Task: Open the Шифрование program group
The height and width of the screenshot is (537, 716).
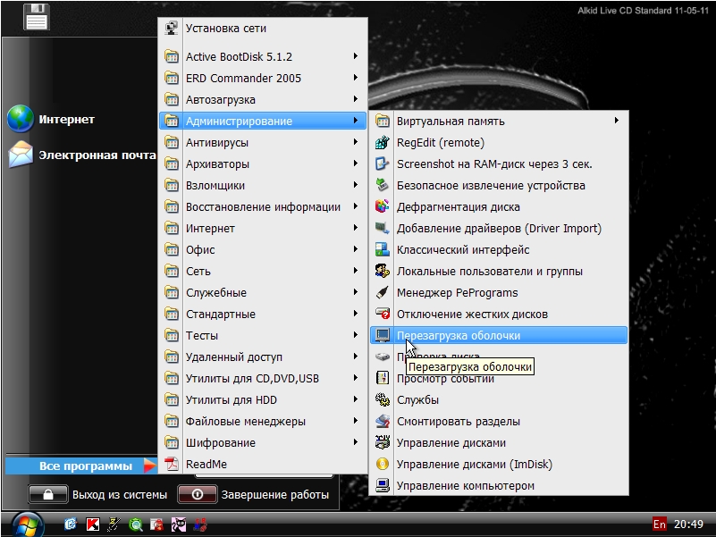Action: coord(263,443)
